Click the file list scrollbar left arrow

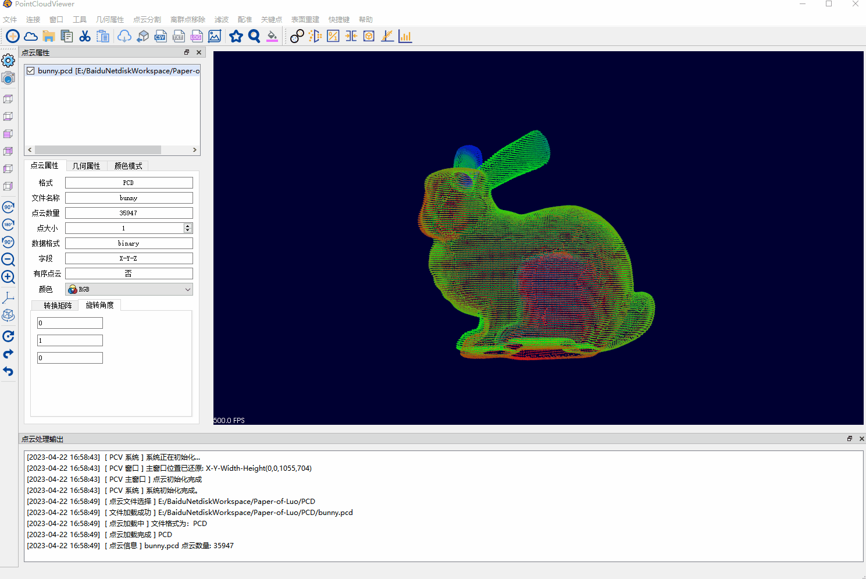pyautogui.click(x=30, y=150)
